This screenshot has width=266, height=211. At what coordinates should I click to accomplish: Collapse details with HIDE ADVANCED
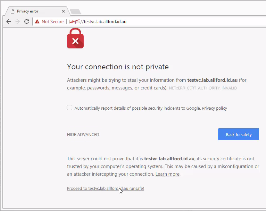click(x=83, y=135)
